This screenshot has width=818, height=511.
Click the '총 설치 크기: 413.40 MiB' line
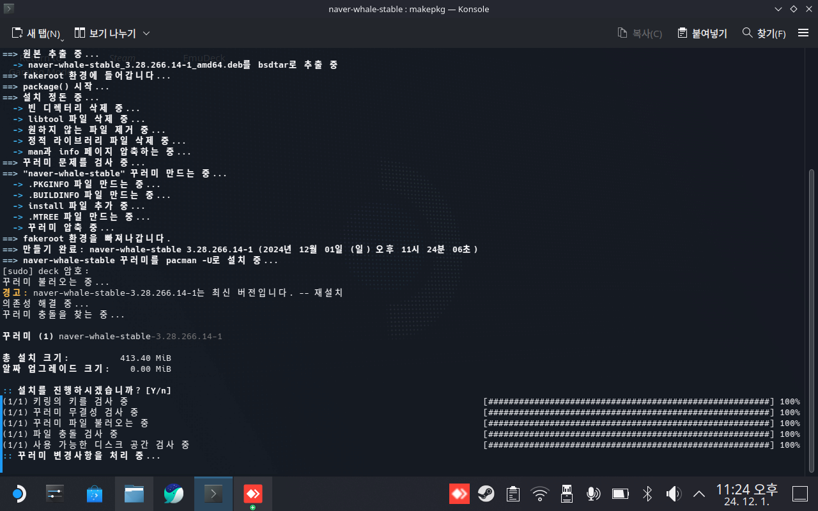click(x=87, y=358)
